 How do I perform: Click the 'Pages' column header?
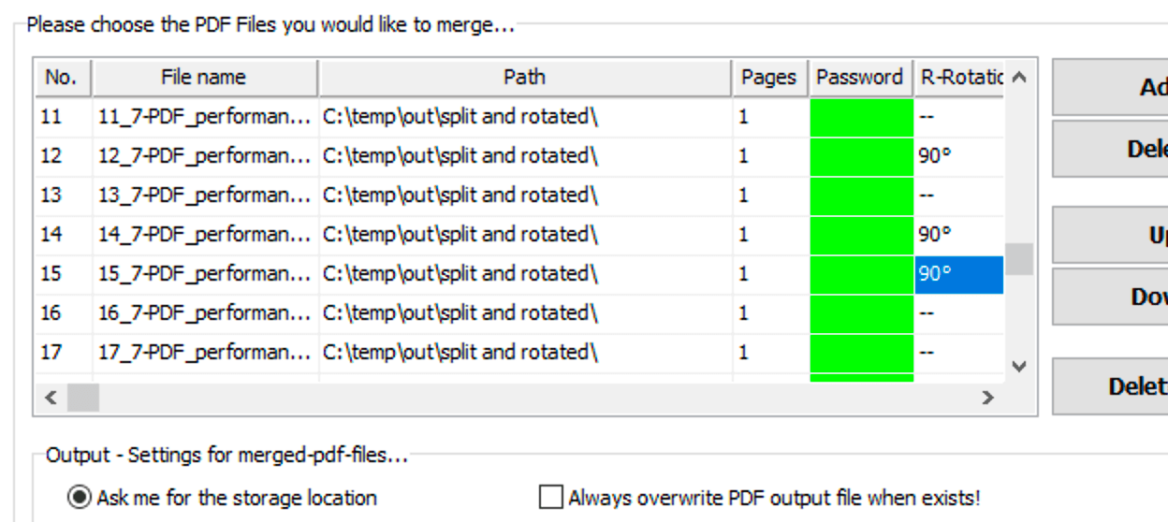(x=769, y=78)
